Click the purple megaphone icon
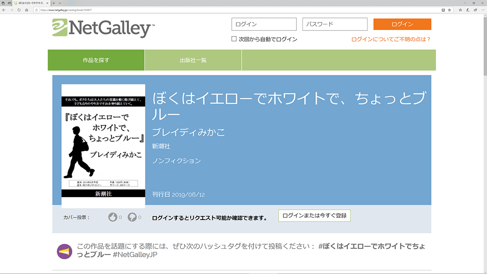The width and height of the screenshot is (487, 274). 64,251
